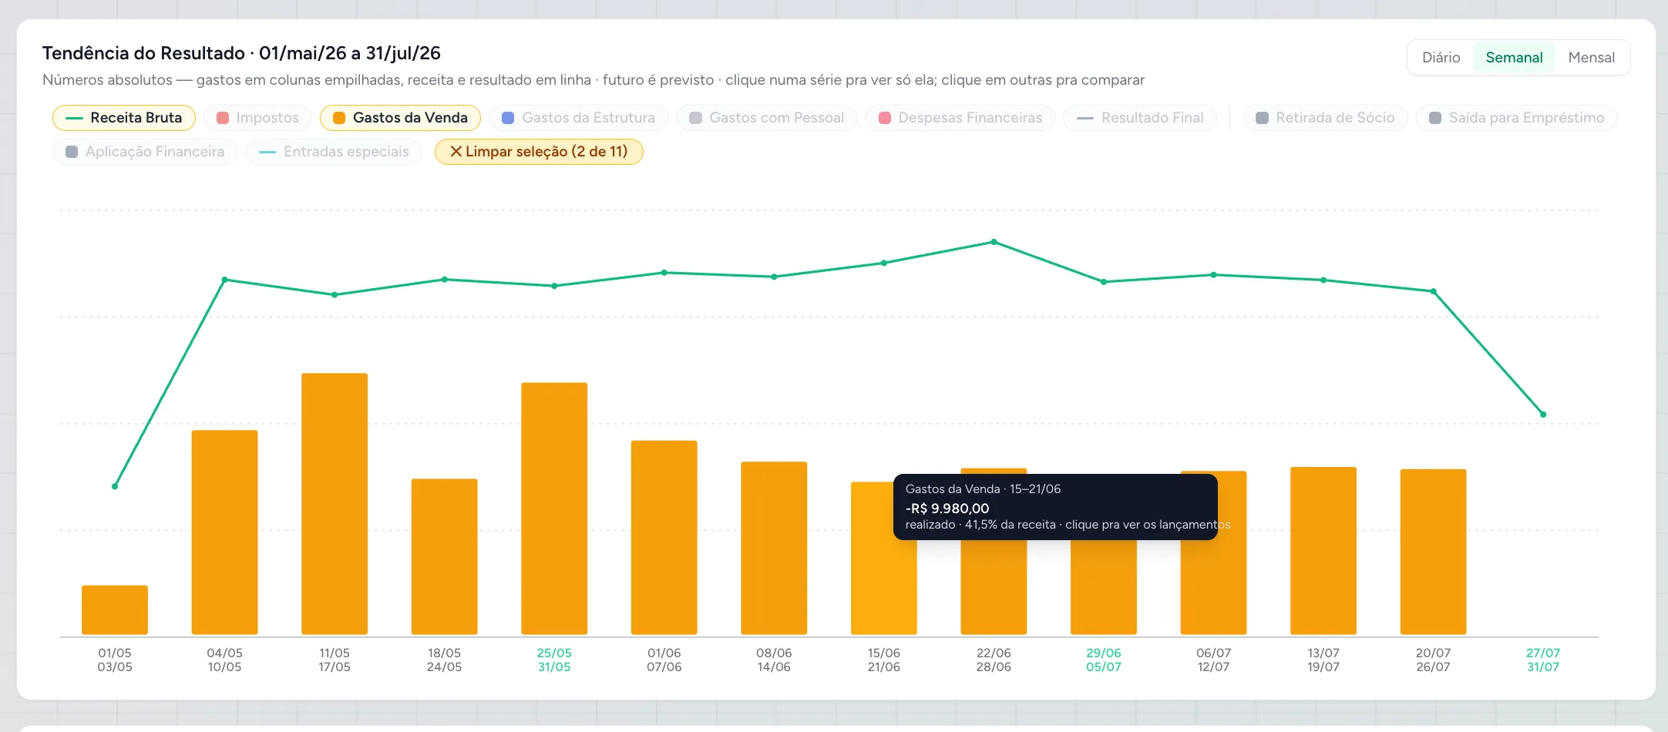Click the bar for week 18/05–24/05
The height and width of the screenshot is (732, 1668).
[445, 557]
